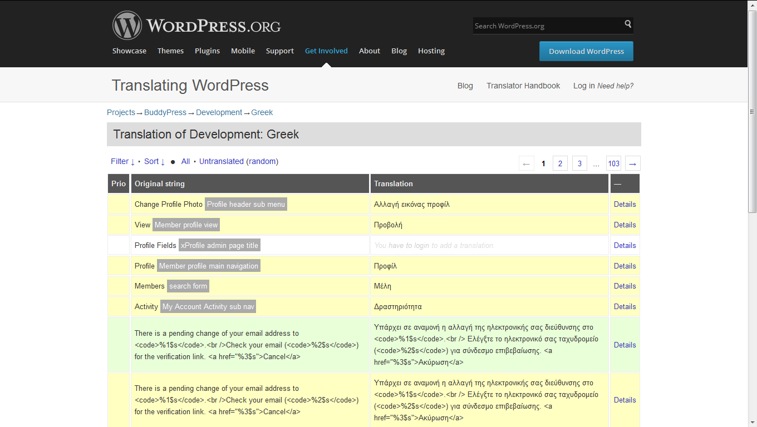Go to next page arrow
The image size is (757, 427).
pyautogui.click(x=633, y=163)
